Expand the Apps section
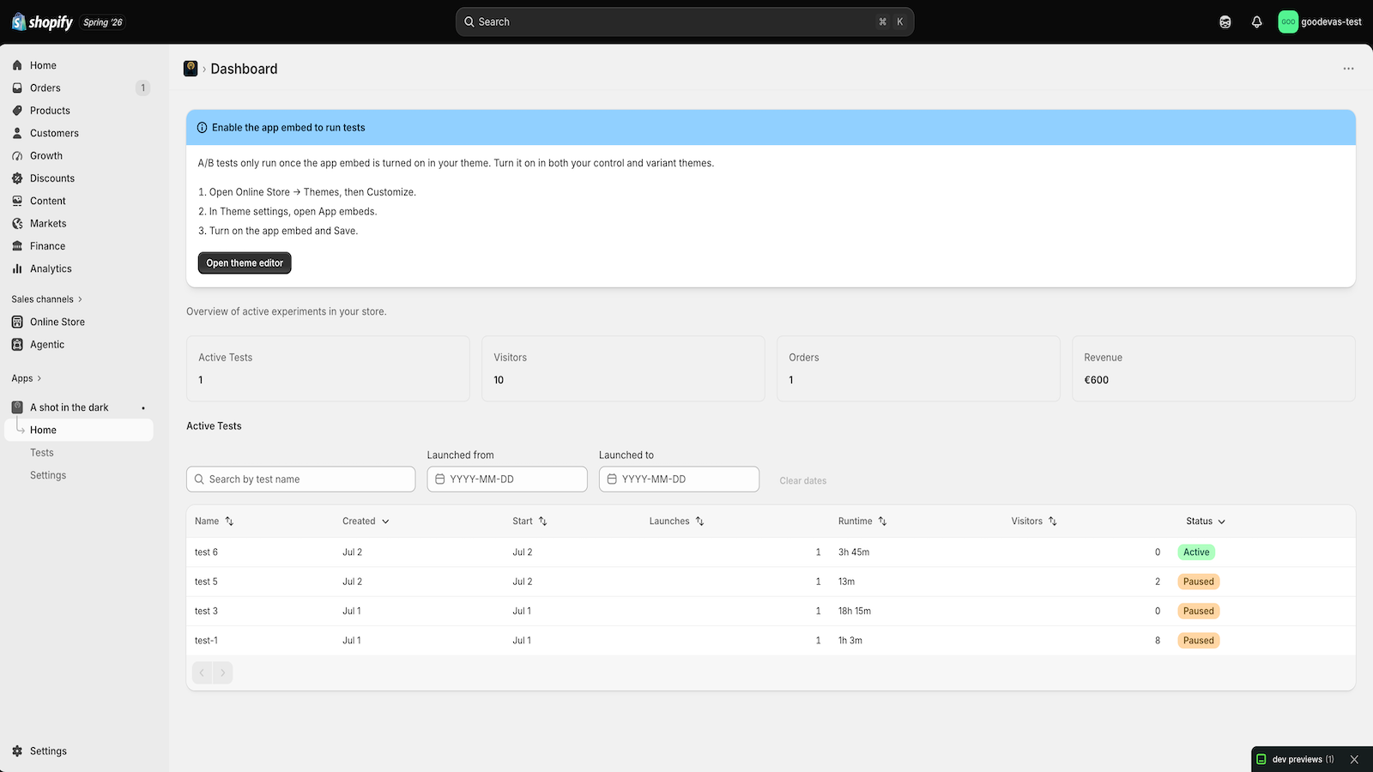The image size is (1373, 772). pos(27,378)
